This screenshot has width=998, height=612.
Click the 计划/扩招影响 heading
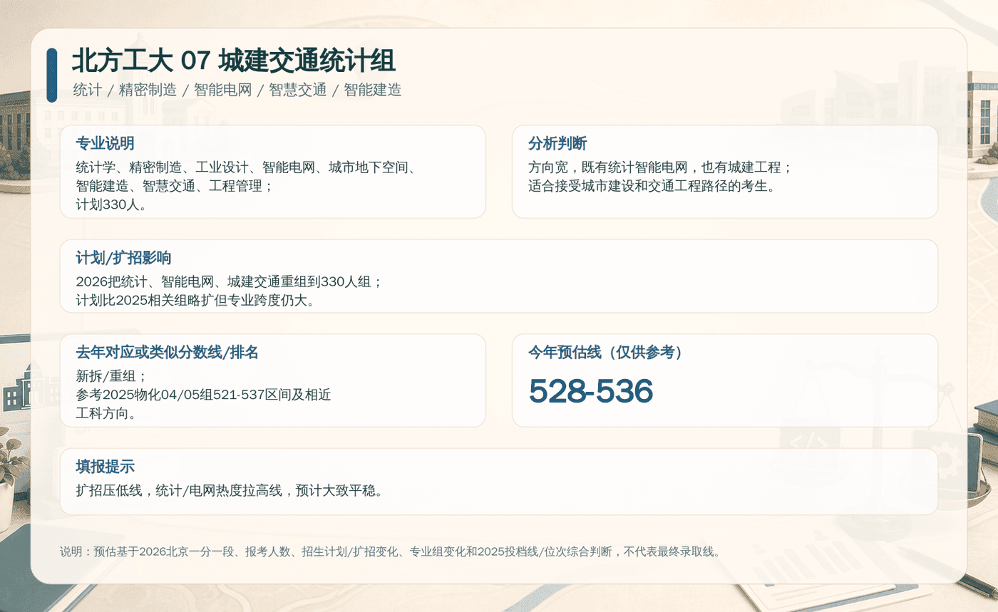pyautogui.click(x=123, y=258)
